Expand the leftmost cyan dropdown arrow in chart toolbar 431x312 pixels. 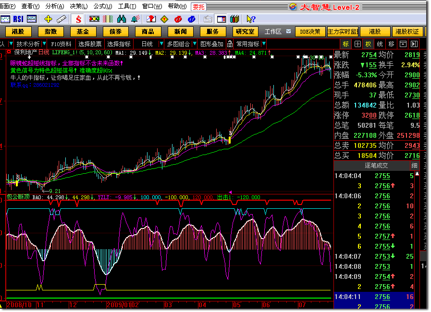tap(11, 44)
